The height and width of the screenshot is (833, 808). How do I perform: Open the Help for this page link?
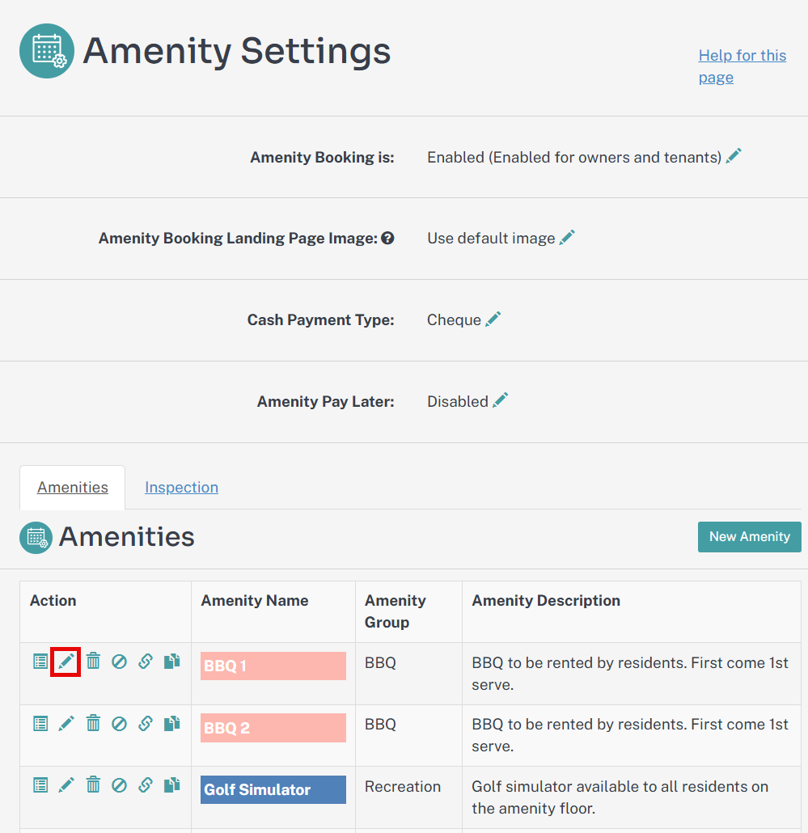(x=742, y=66)
